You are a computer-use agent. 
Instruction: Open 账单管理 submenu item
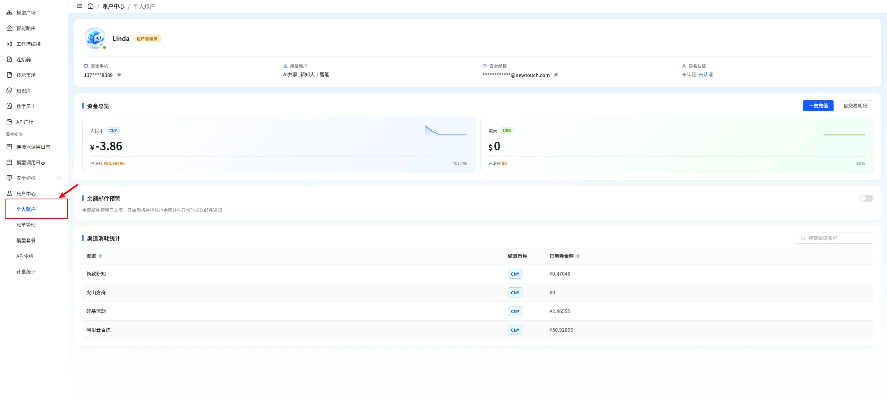pos(26,225)
